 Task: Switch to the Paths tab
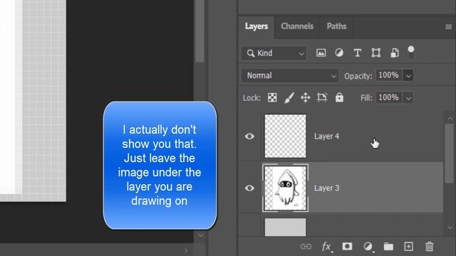[x=336, y=26]
